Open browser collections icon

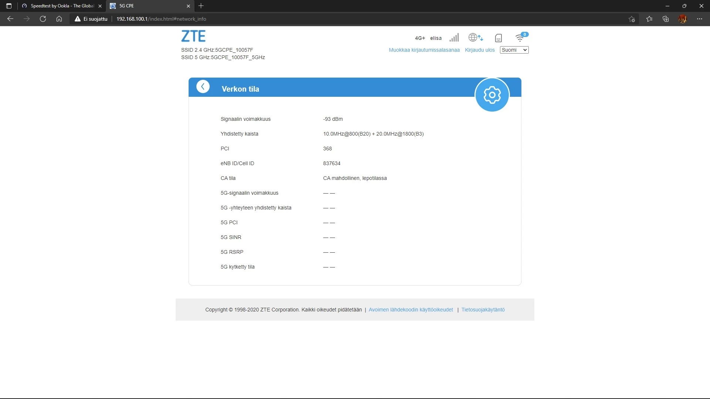click(x=666, y=19)
